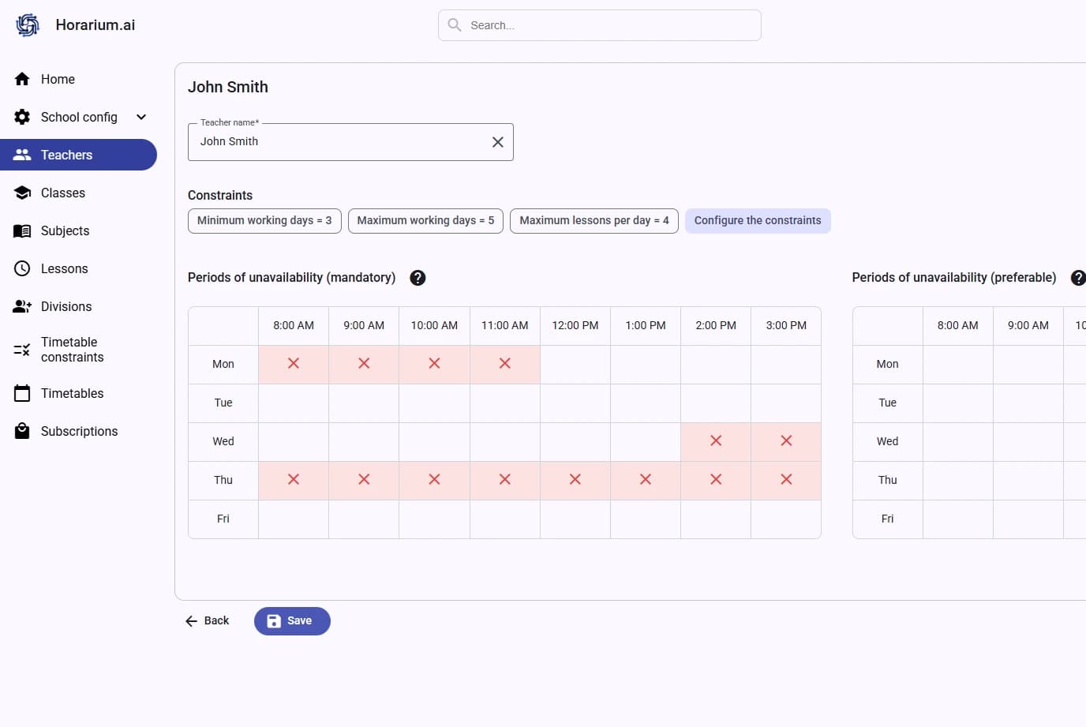Click the Horarium.ai logo icon

[28, 25]
